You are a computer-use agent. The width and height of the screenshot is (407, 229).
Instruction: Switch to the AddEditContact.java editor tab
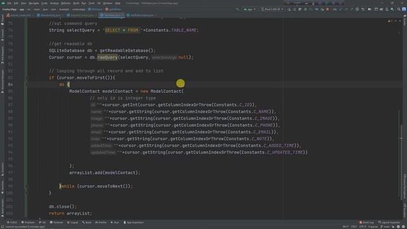point(141,15)
